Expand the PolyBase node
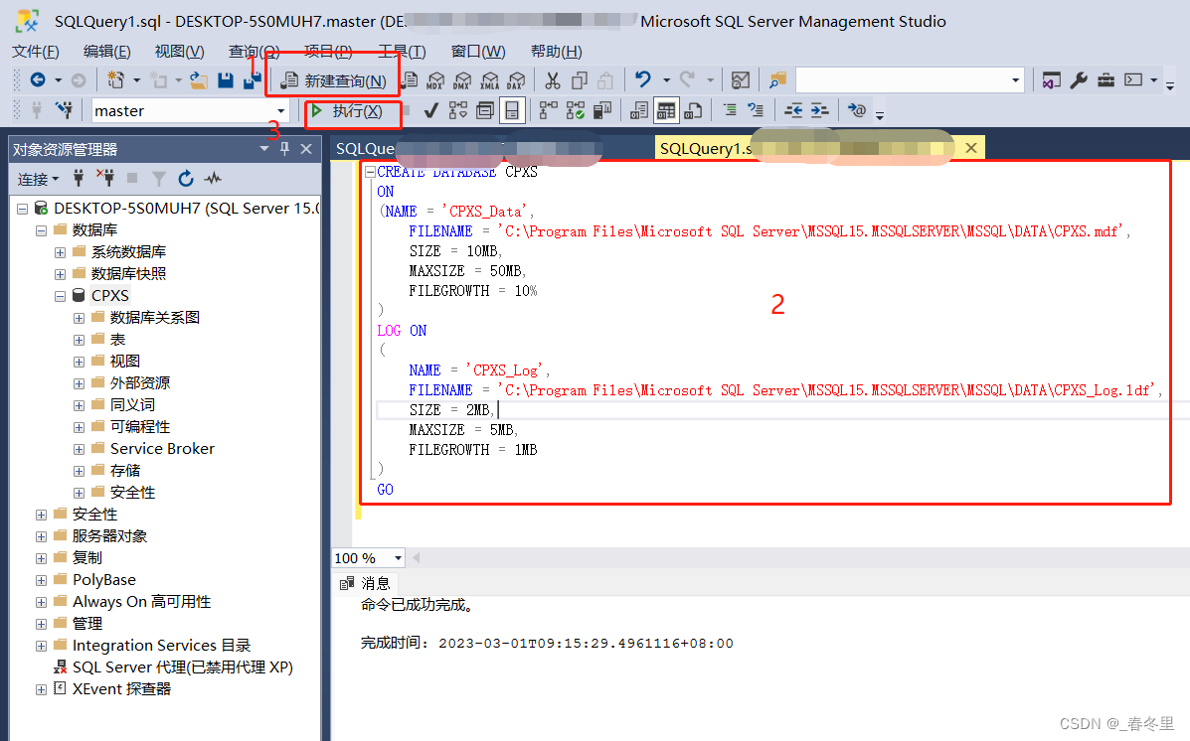 tap(41, 581)
